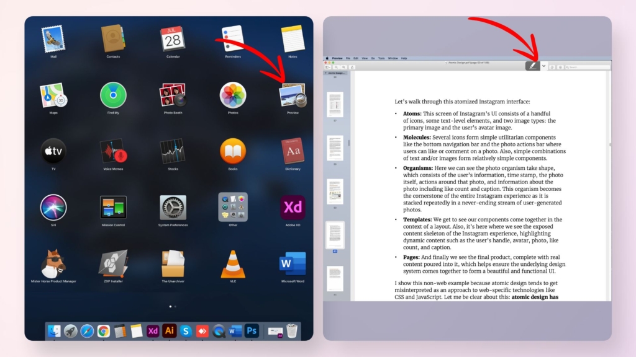Select page 57 thumbnail in sidebar
The image size is (636, 357).
click(x=335, y=104)
